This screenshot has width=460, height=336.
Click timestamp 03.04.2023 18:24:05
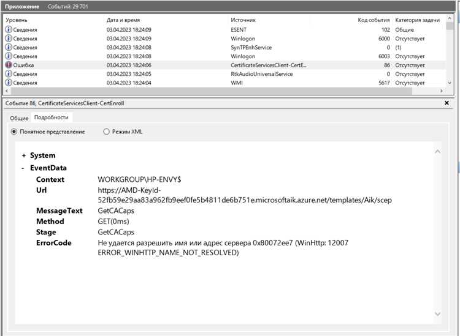point(129,74)
